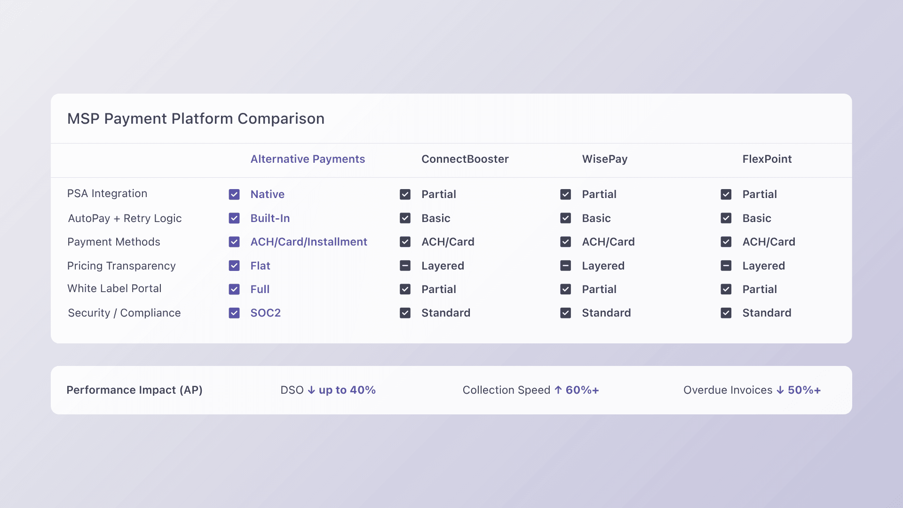Click the down arrow beside DSO
The image size is (903, 508).
[x=311, y=390]
